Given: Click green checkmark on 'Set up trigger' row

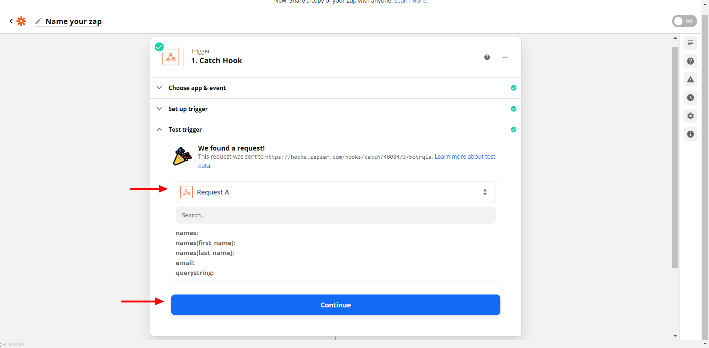Looking at the screenshot, I should (513, 109).
